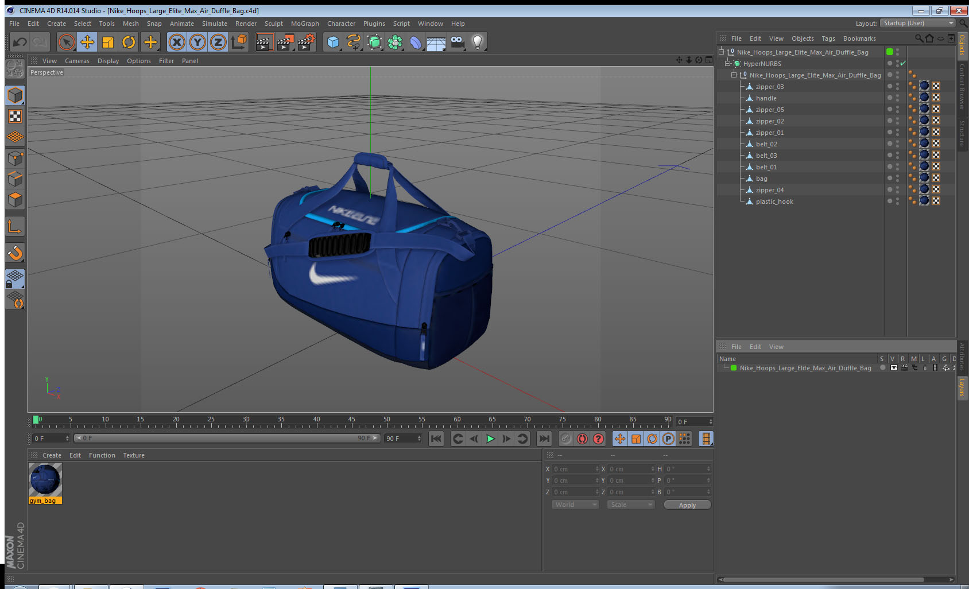Activate the Move tool

point(87,42)
